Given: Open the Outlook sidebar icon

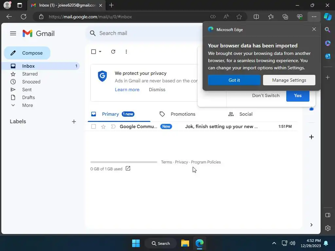Looking at the screenshot, I should click(x=328, y=56).
